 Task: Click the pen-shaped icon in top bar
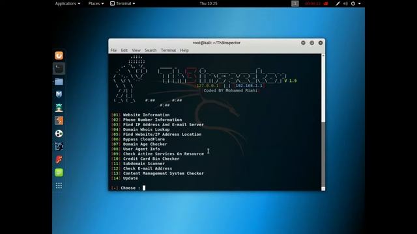(x=338, y=3)
